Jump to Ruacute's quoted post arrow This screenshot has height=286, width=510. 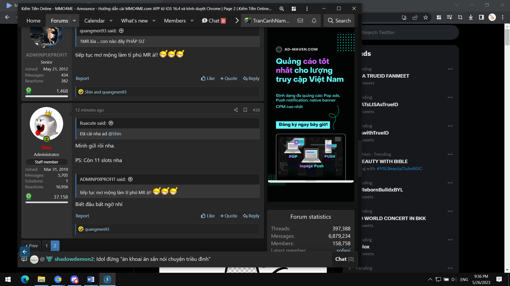point(111,123)
